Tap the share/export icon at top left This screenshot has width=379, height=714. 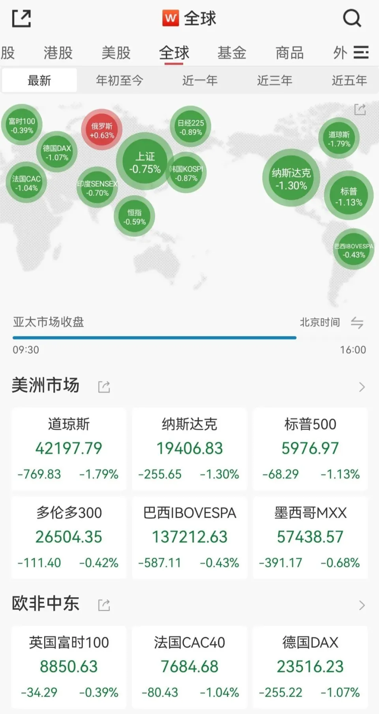[21, 19]
